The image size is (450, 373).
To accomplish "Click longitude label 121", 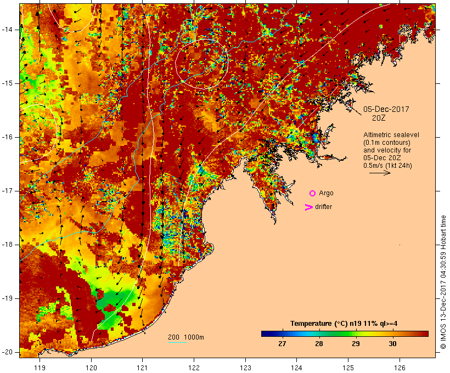I will 142,368.
